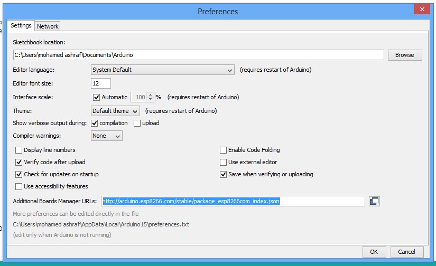The width and height of the screenshot is (436, 266).
Task: Click the 'Show verbose output during:' label
Action: (x=50, y=123)
